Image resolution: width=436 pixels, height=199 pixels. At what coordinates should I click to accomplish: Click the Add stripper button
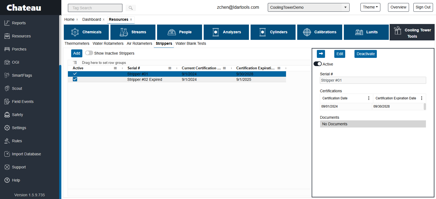77,53
